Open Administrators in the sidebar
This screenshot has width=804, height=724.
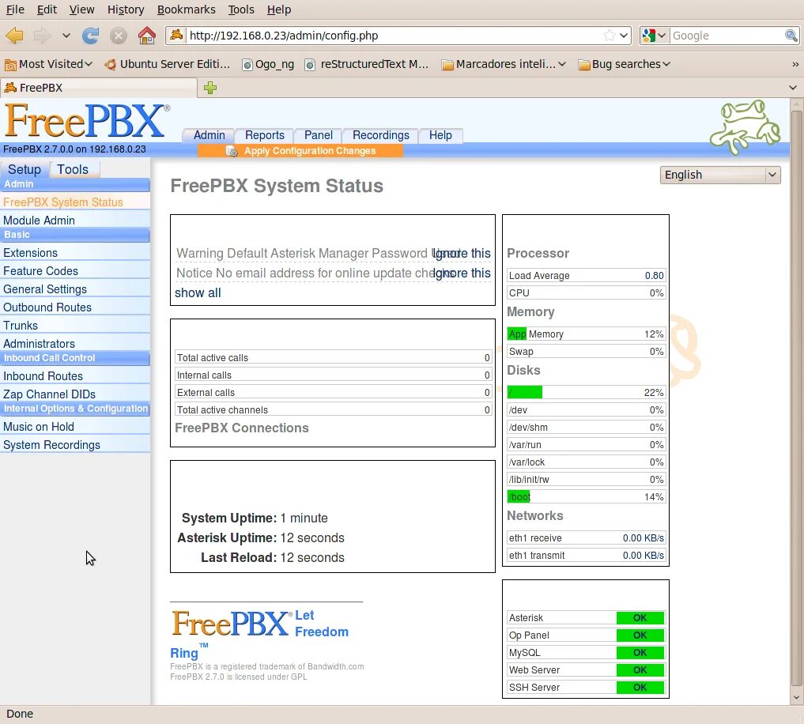tap(75, 344)
